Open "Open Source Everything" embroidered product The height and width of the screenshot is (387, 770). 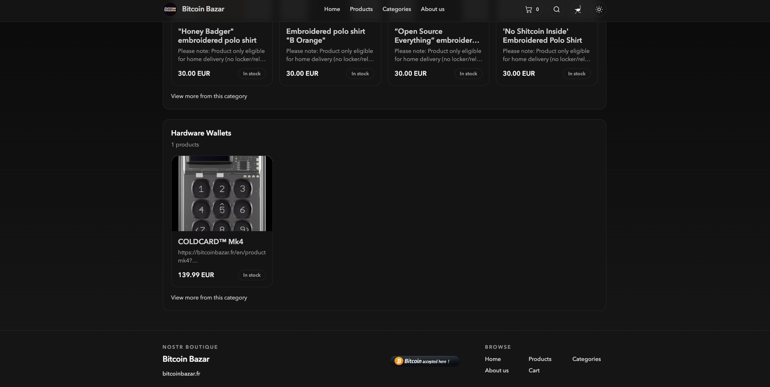tap(437, 36)
